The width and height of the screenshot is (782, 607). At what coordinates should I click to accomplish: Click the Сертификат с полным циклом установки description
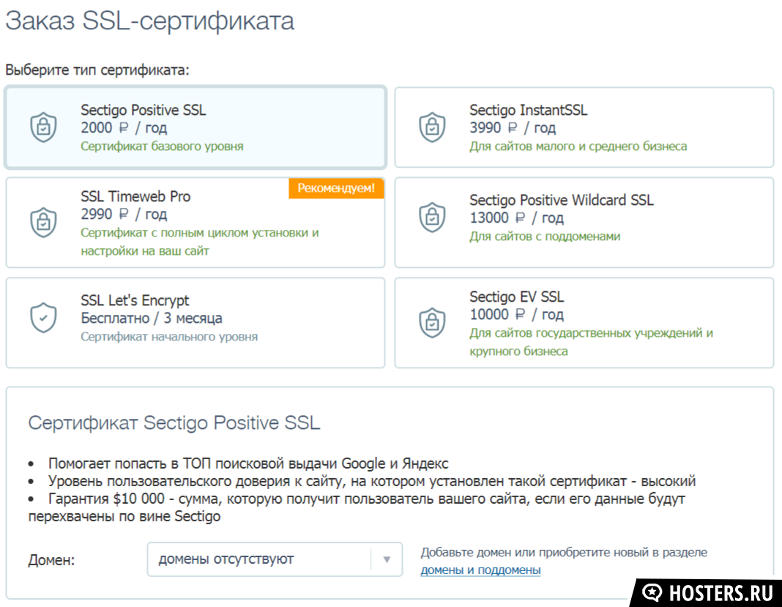tap(199, 242)
